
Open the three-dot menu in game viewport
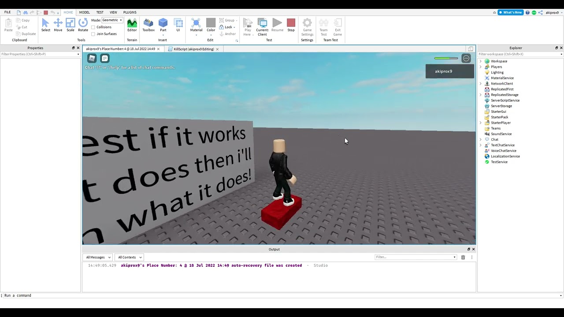pos(466,58)
